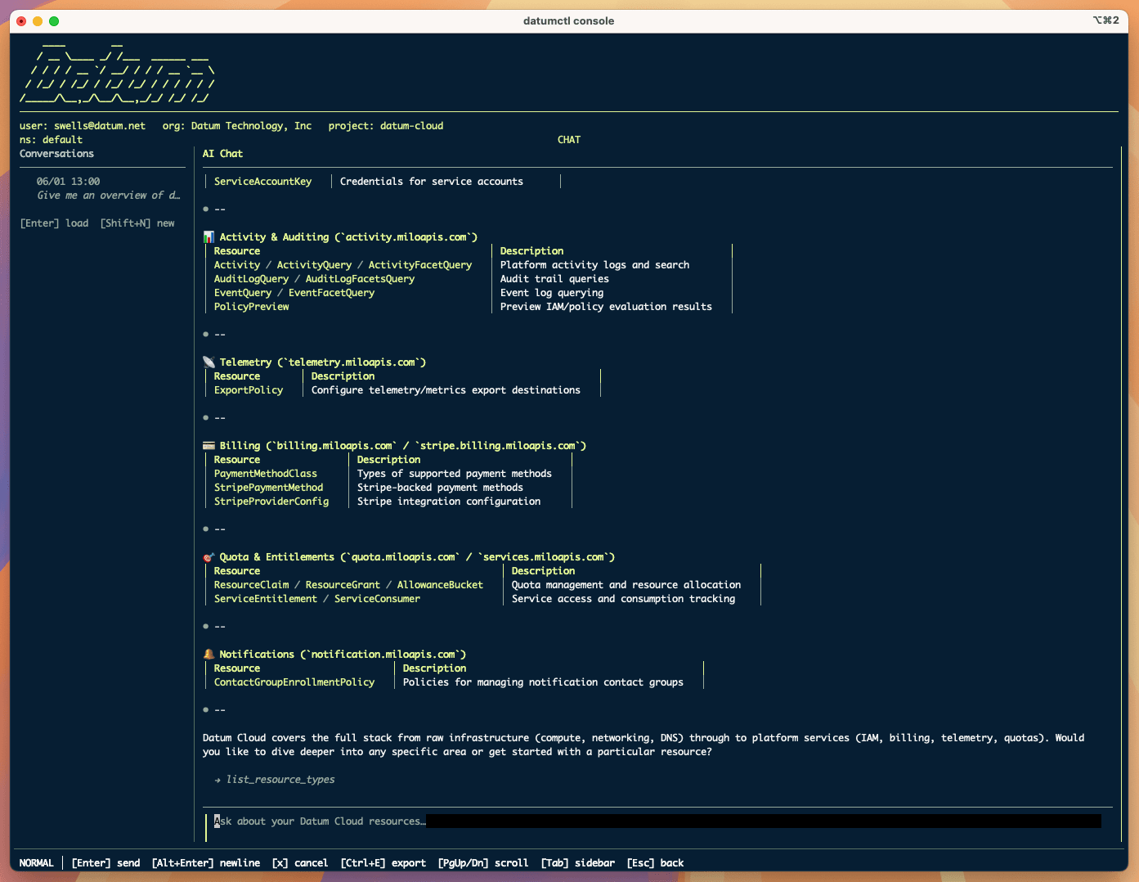1139x882 pixels.
Task: Click the red close window button
Action: click(21, 20)
